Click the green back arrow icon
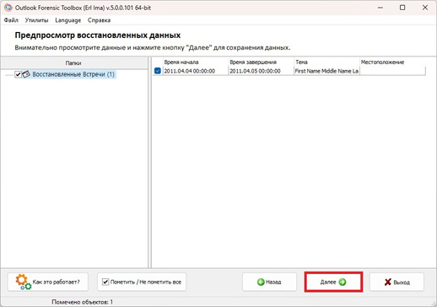 261,282
